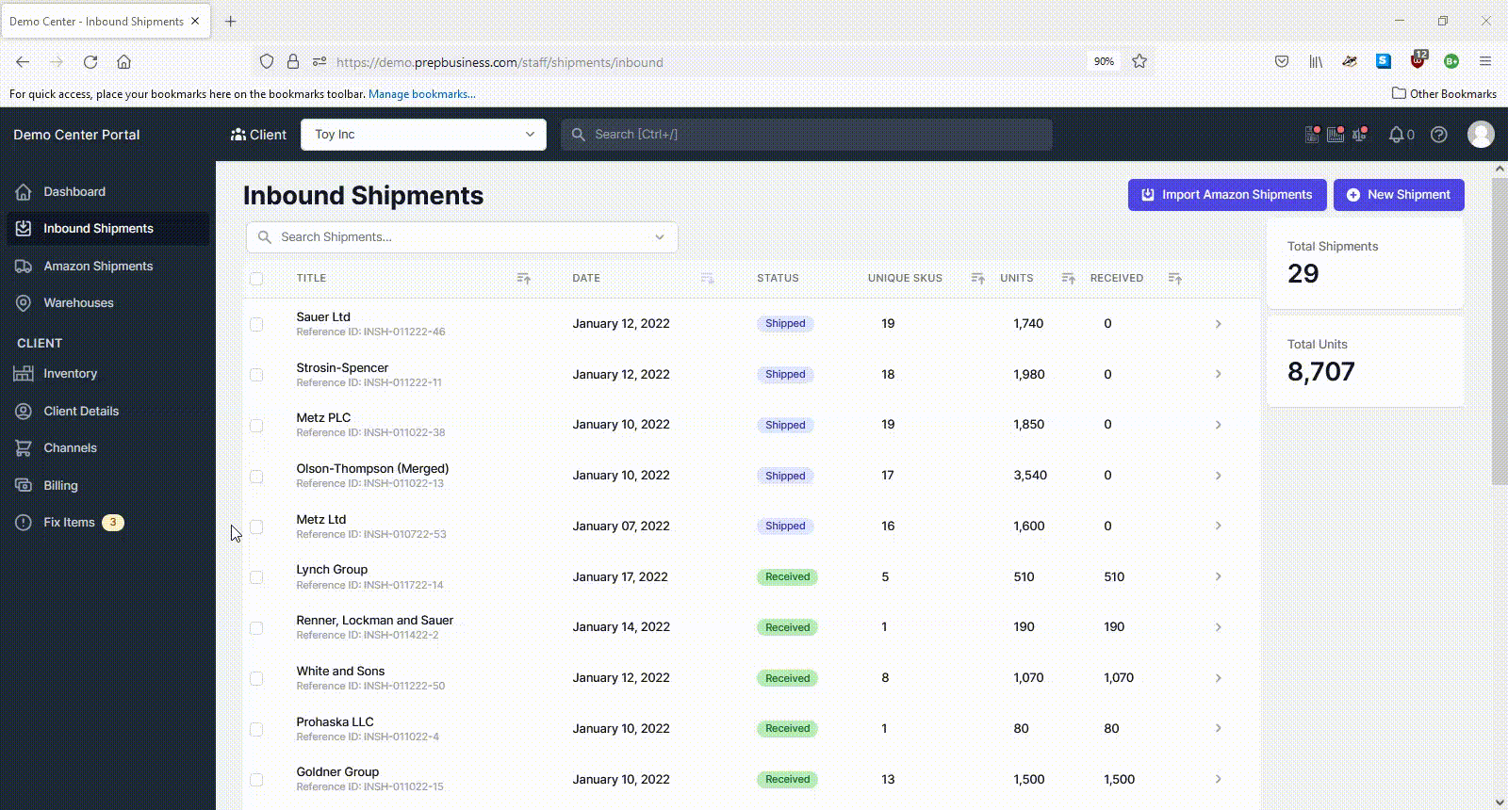Image resolution: width=1508 pixels, height=810 pixels.
Task: Open Metz PLC row chevron
Action: pos(1218,425)
